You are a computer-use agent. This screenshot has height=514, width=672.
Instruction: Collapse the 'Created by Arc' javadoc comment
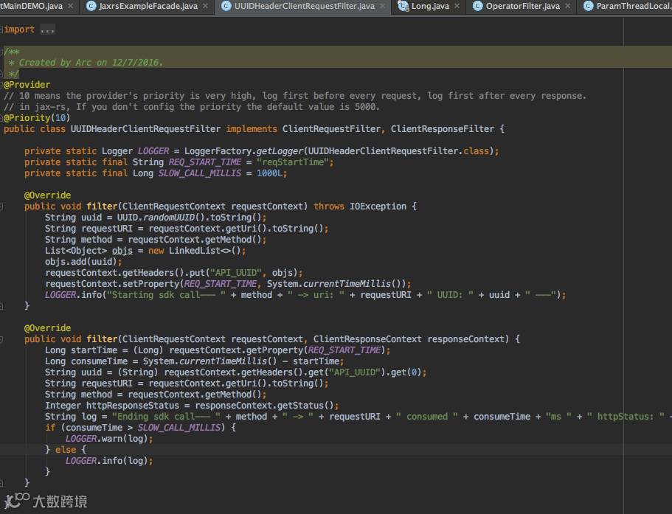click(1, 52)
